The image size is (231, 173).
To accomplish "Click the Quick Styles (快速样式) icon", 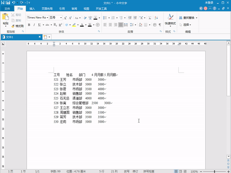I will [x=170, y=20].
